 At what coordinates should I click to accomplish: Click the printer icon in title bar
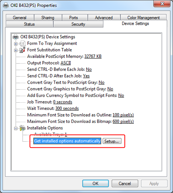(x=6, y=6)
